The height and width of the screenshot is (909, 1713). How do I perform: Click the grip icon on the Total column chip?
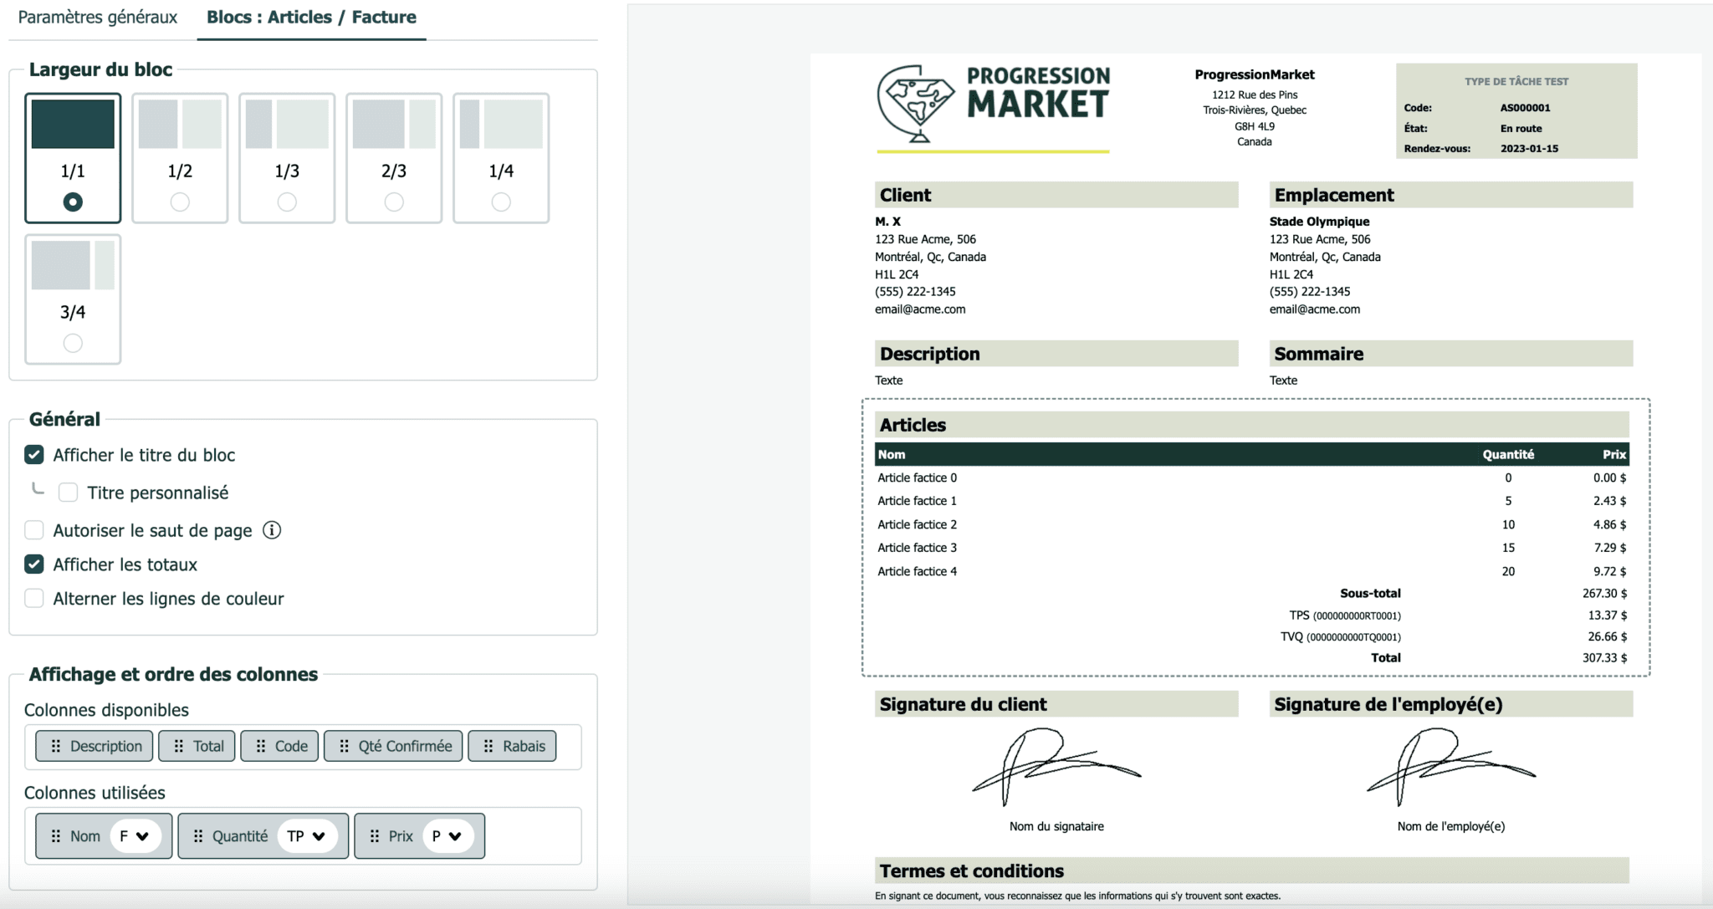point(179,746)
